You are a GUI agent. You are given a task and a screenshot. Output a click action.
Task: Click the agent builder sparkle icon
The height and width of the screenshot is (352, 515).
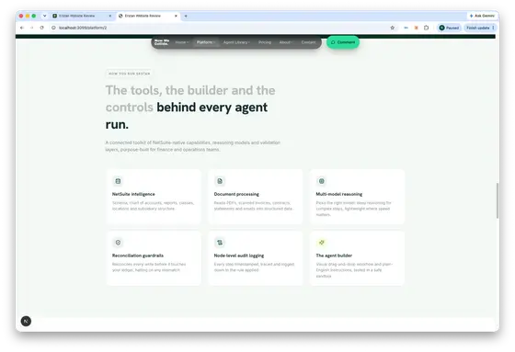pyautogui.click(x=322, y=243)
